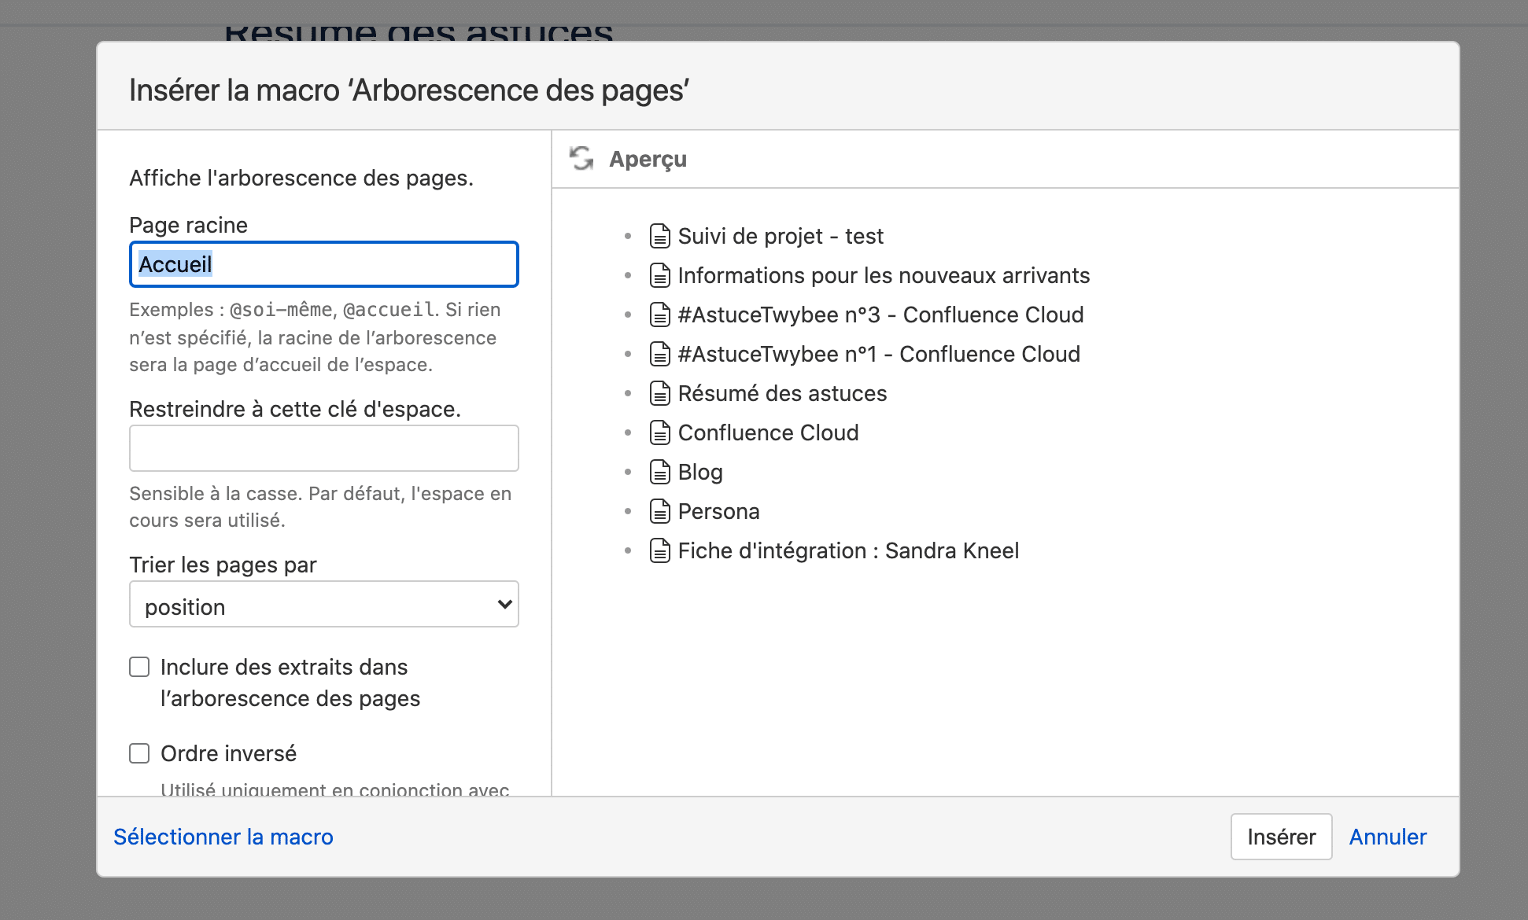The height and width of the screenshot is (920, 1528).
Task: Open the Confluence Cloud page link
Action: [768, 432]
